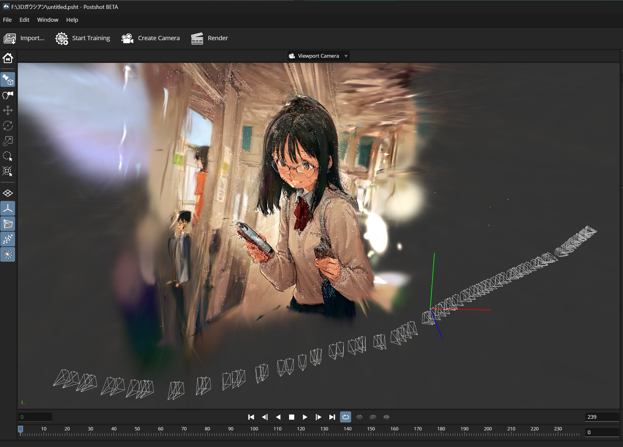This screenshot has width=623, height=447.
Task: Open the Window menu
Action: tap(48, 20)
